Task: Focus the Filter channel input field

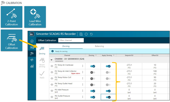Action: coord(71,40)
